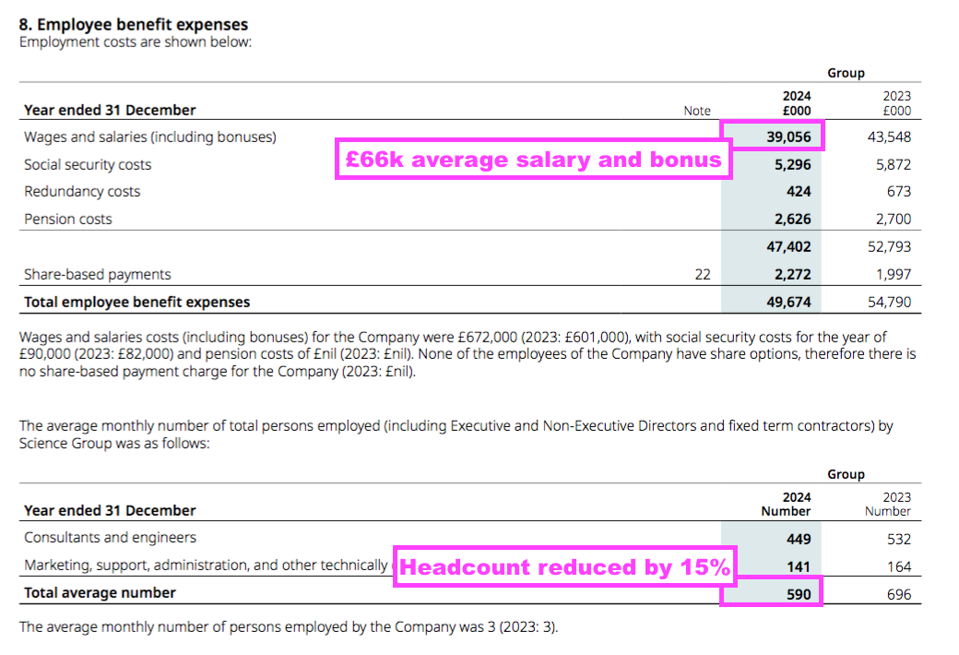
Task: Select the 2023 support staff count 164
Action: tap(898, 566)
